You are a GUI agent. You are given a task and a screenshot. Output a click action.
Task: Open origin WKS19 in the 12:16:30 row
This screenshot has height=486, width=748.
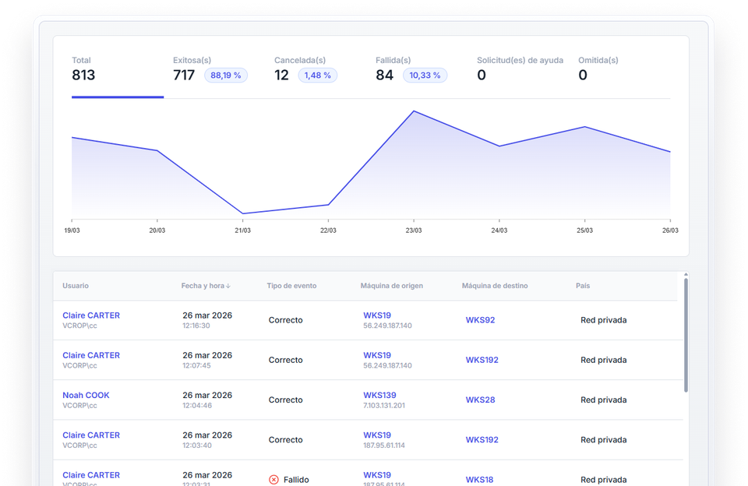click(x=377, y=315)
